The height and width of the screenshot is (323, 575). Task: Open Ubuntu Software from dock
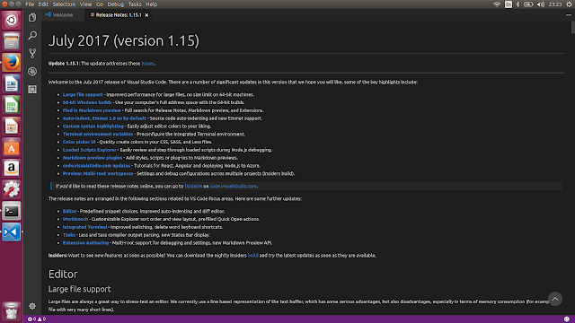12,147
